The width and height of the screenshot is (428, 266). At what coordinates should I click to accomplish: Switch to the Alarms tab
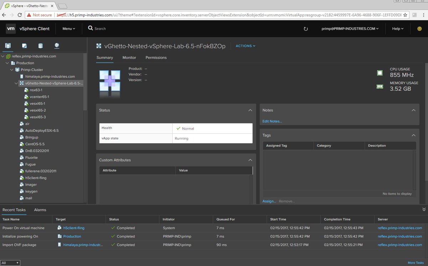pos(40,210)
